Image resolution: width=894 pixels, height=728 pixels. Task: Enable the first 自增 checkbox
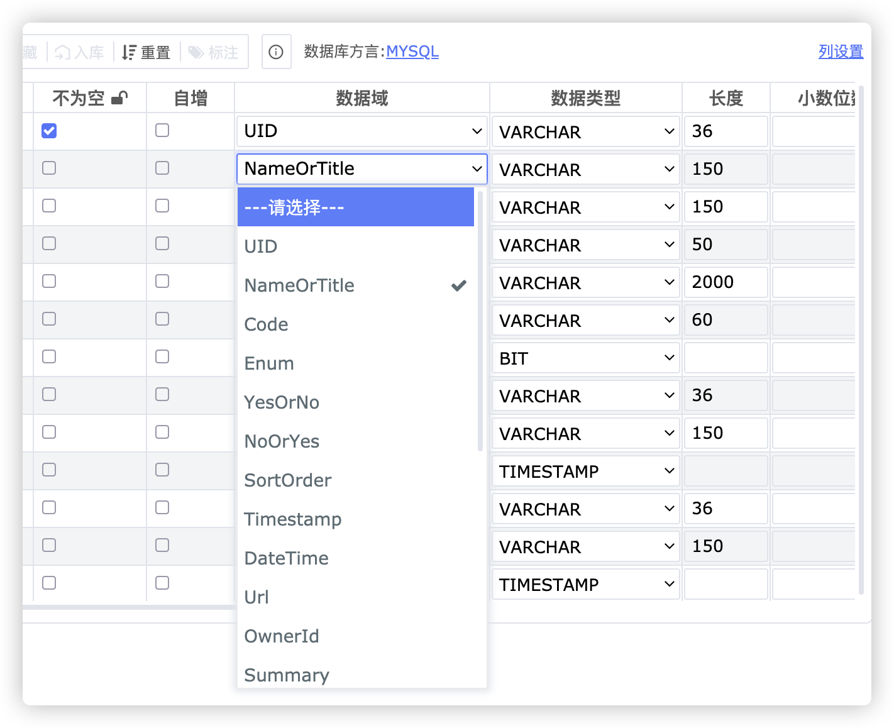click(162, 131)
